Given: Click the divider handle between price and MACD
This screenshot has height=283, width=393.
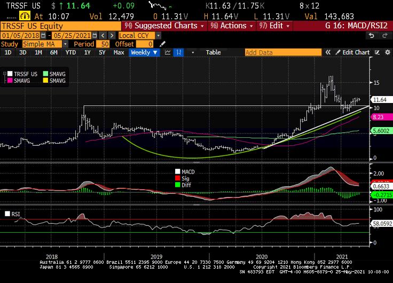Looking at the screenshot, I should coord(196,162).
